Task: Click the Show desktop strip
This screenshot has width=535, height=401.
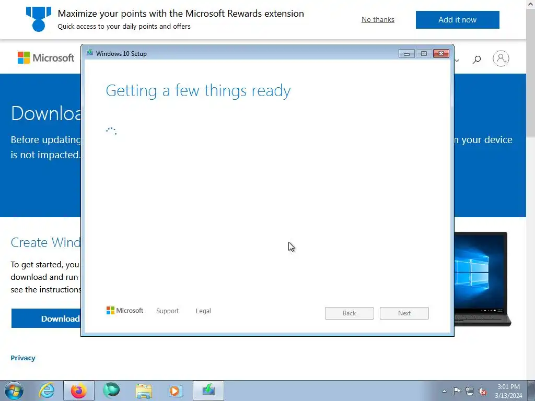Action: pos(531,391)
